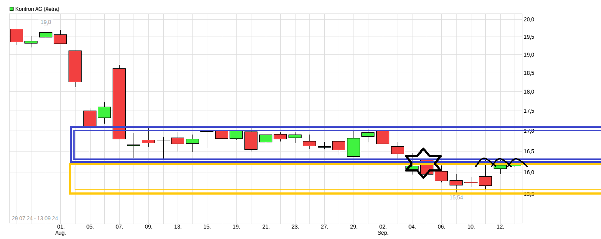Click the 15,5 value on the price axis
Screen dimensions: 601x239
click(529, 194)
